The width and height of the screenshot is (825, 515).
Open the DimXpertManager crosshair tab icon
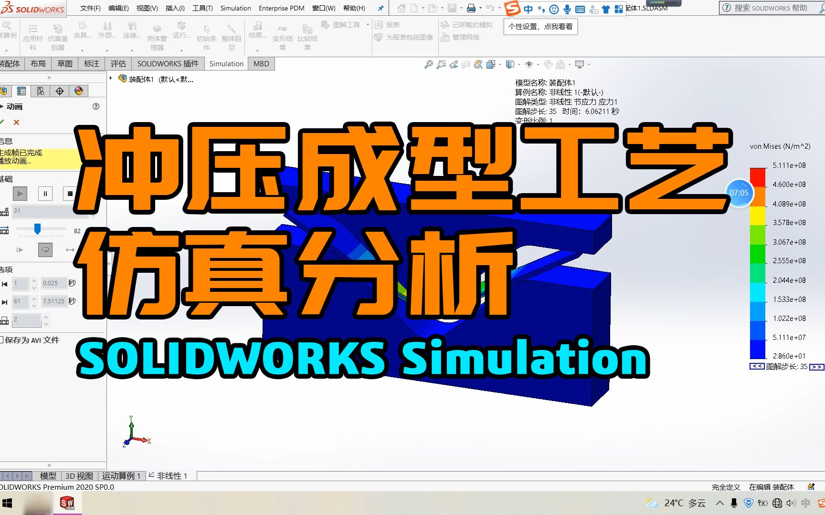pyautogui.click(x=60, y=91)
